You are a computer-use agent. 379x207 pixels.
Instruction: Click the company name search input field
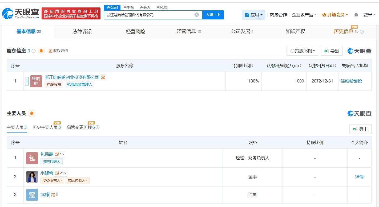(x=149, y=15)
